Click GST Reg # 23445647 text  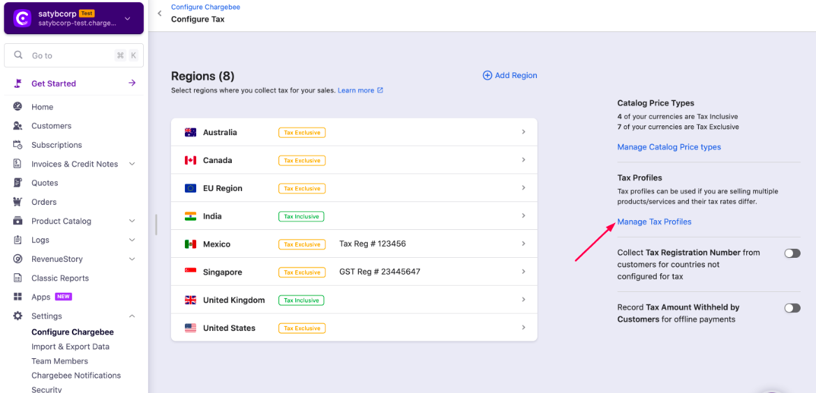379,272
